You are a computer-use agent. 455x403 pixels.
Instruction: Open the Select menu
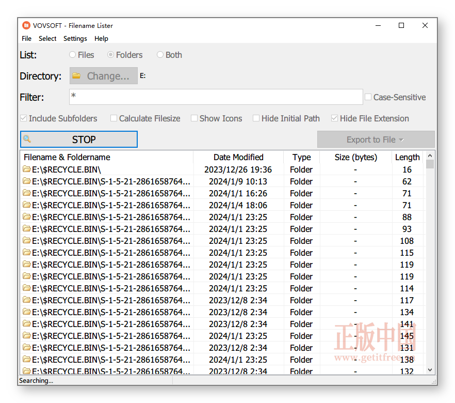[47, 38]
